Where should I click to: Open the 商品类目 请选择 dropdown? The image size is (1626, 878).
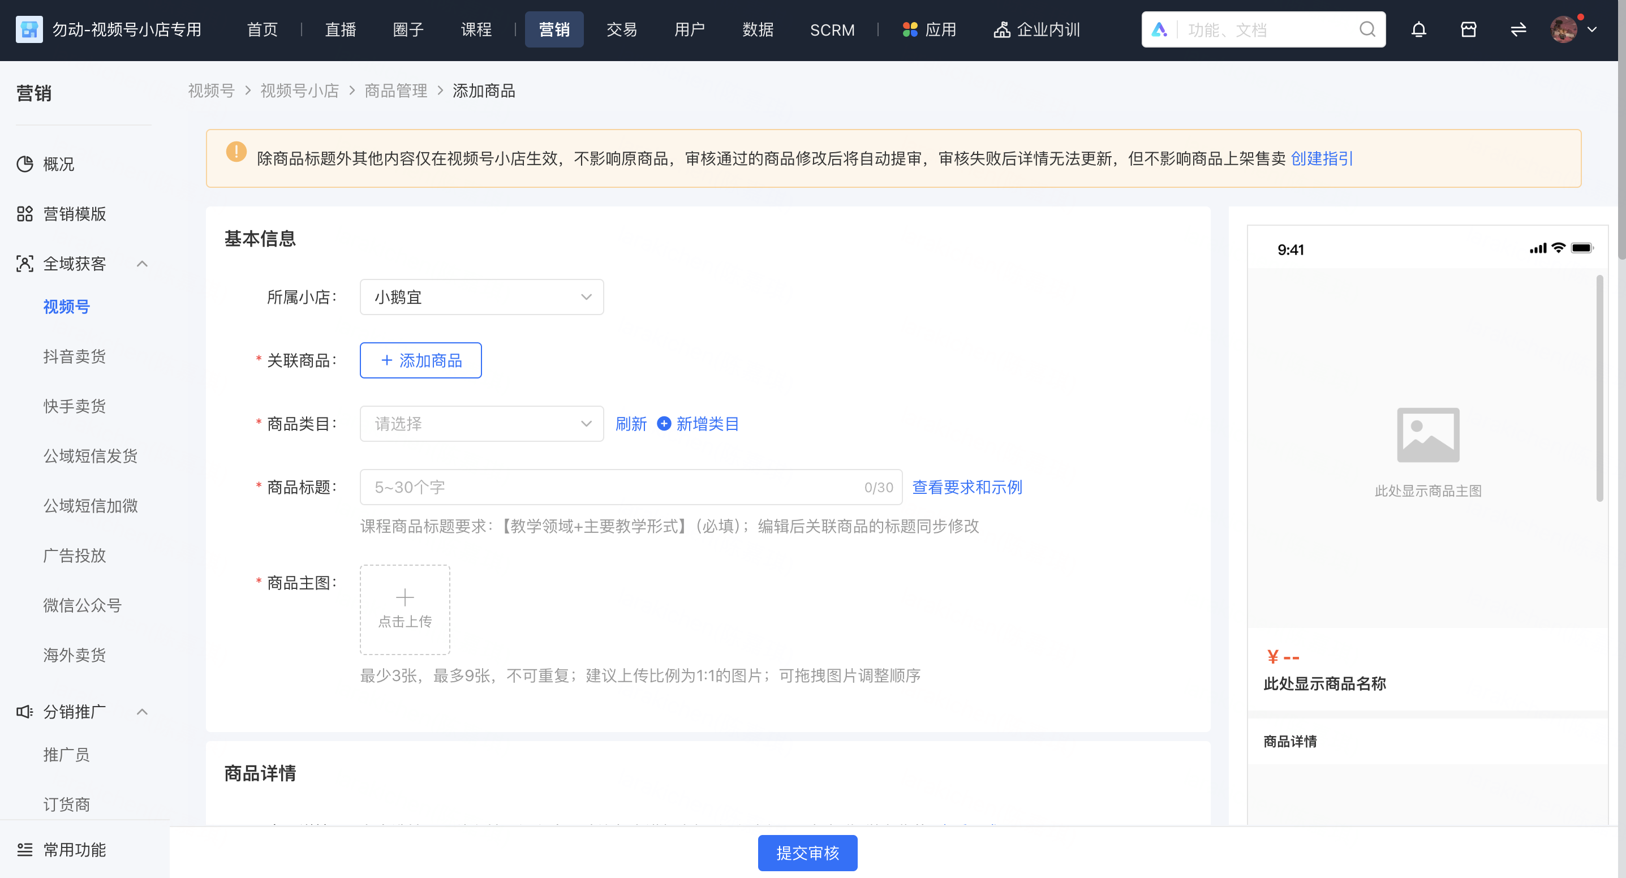[481, 424]
